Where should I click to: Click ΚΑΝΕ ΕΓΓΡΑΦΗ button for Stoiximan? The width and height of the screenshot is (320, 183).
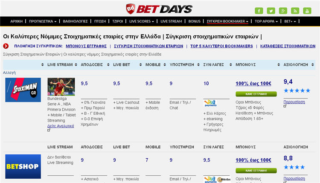[256, 94]
